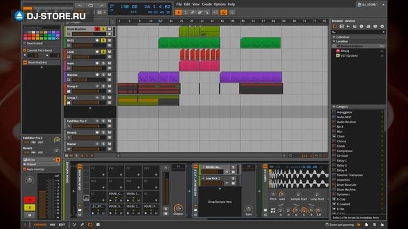The image size is (408, 229).
Task: Solo the BASS track
Action: [x=103, y=40]
